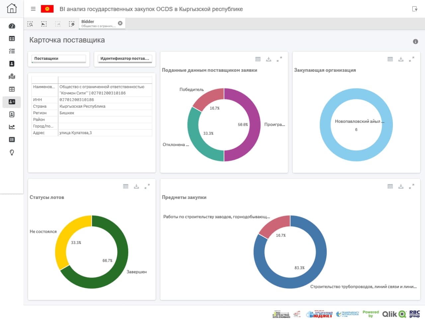Open the line chart sheet in sidebar
The width and height of the screenshot is (425, 323).
point(12,127)
